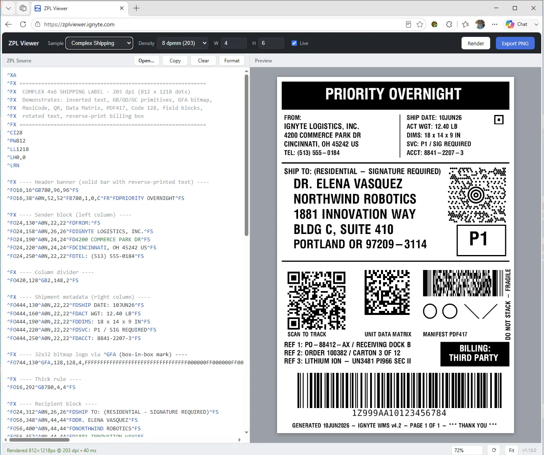Click editor scroll-right arrow
544x455 pixels.
(239, 440)
